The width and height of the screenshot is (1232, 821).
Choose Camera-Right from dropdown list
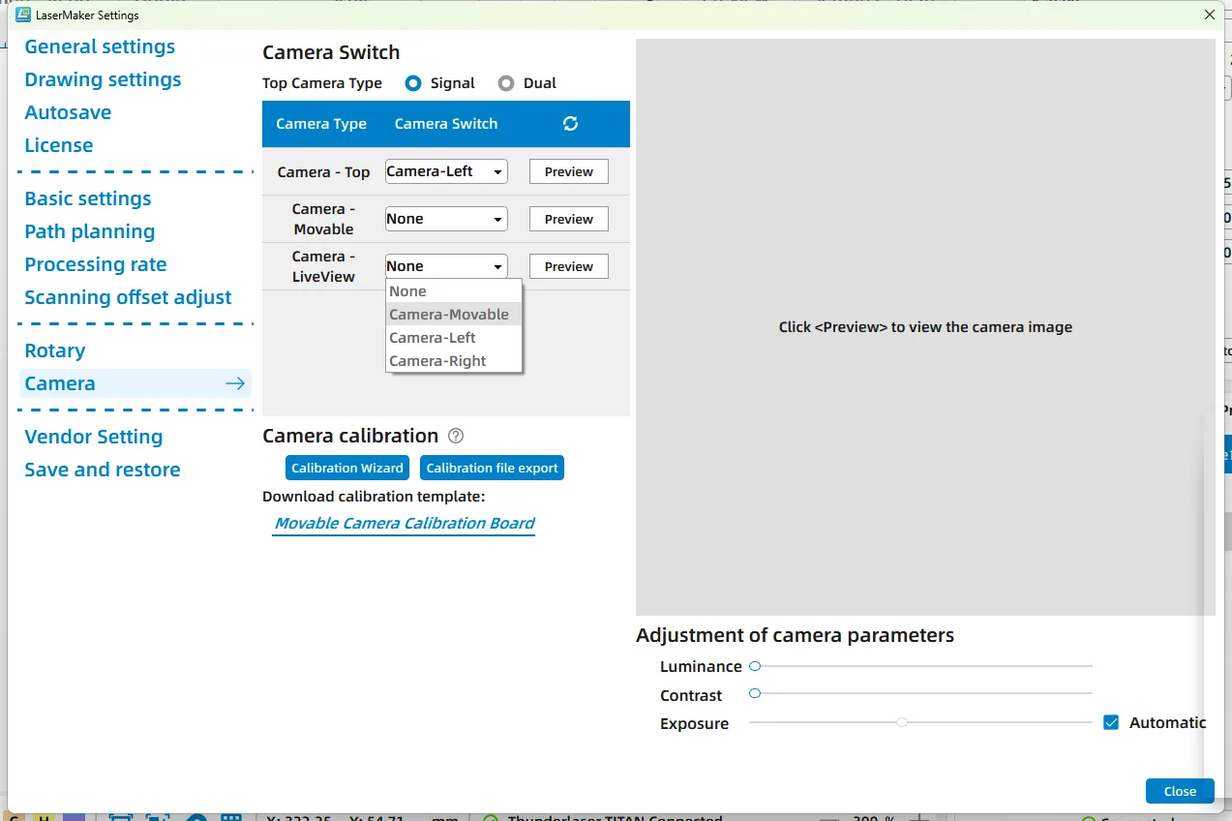pos(437,361)
